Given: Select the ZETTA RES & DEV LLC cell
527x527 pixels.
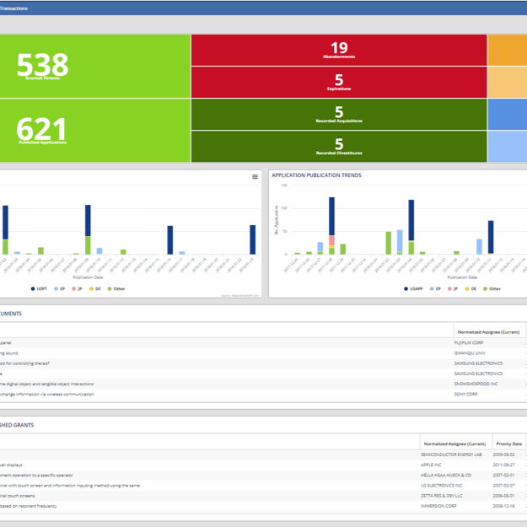Looking at the screenshot, I should 442,496.
